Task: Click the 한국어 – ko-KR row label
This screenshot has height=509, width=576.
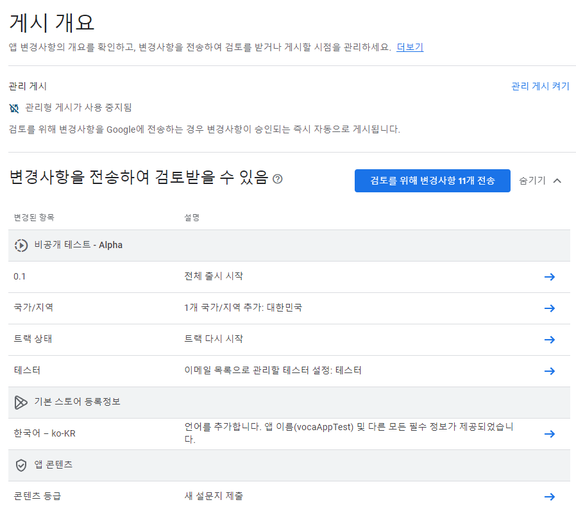Action: [44, 433]
